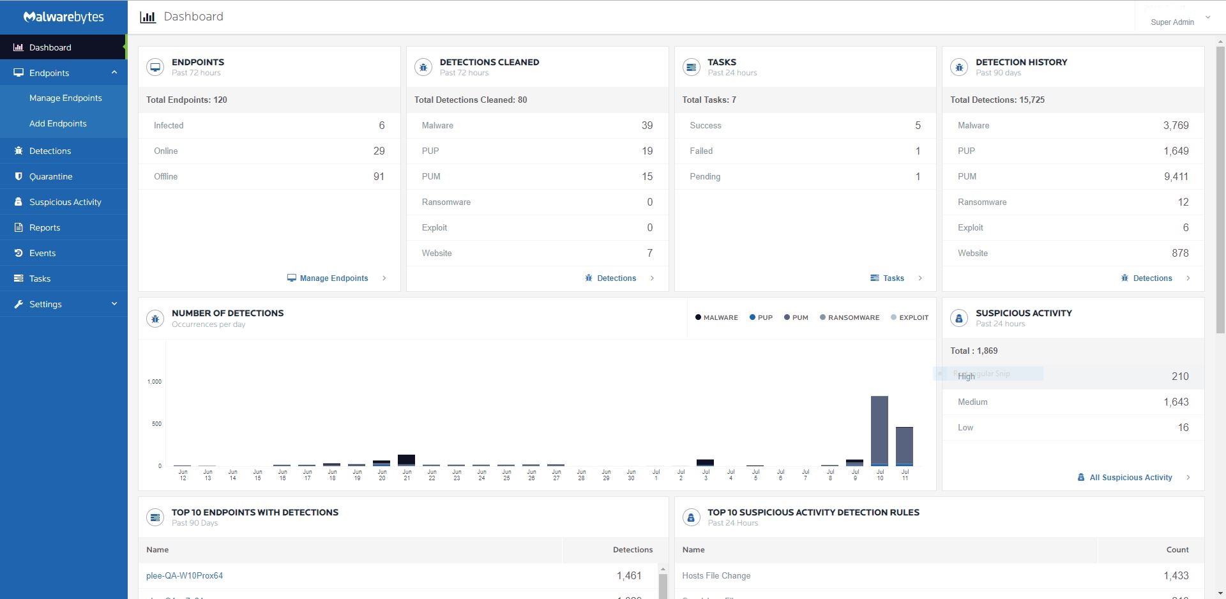Click the Quarantine shield icon in sidebar

tap(19, 176)
